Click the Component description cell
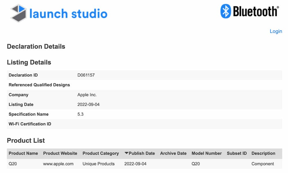This screenshot has height=173, width=288. click(263, 164)
